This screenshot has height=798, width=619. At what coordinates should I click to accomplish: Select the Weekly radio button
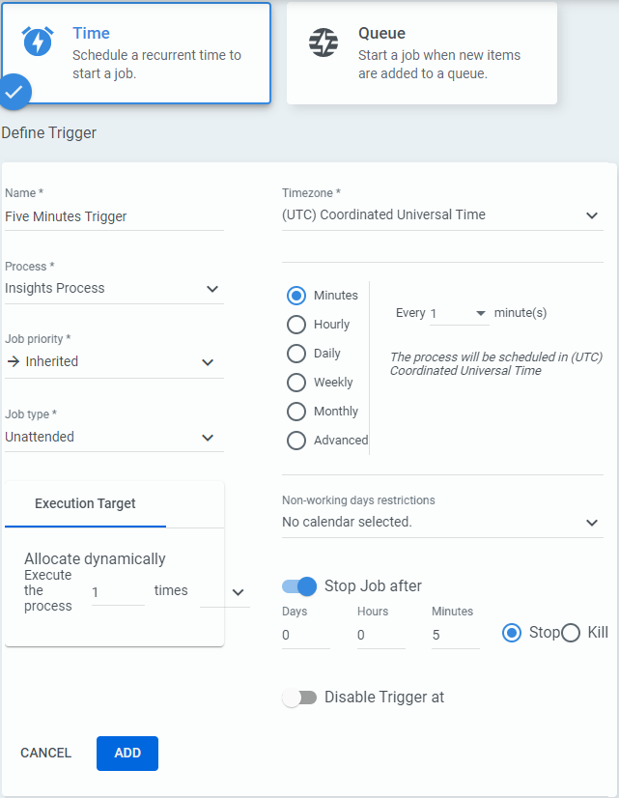[x=297, y=383]
